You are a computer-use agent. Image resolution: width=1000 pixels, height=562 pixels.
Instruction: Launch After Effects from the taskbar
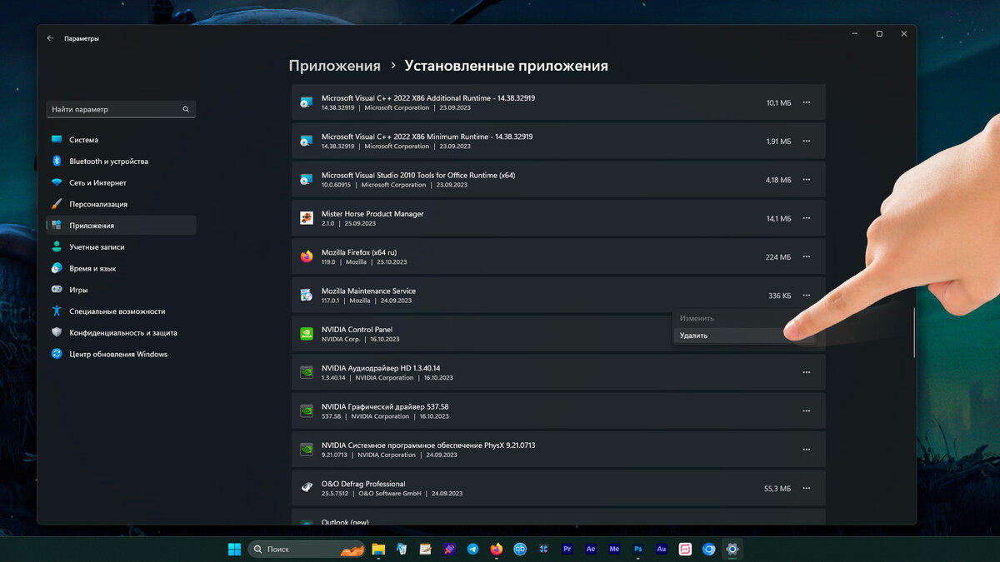[591, 549]
